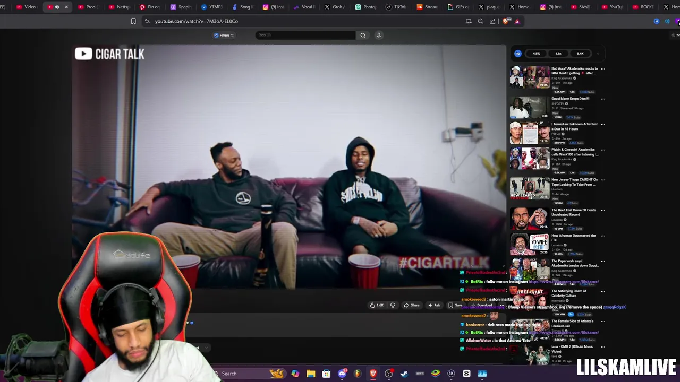Switch to the TikTok browser tab

(396, 7)
